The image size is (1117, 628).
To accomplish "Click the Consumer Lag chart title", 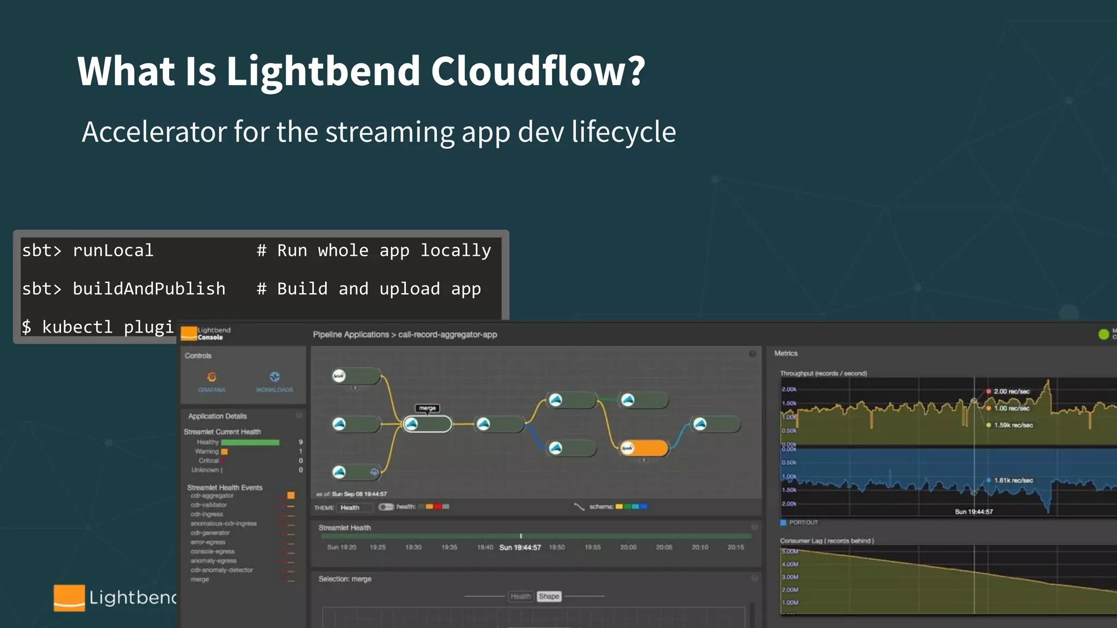I will point(827,541).
